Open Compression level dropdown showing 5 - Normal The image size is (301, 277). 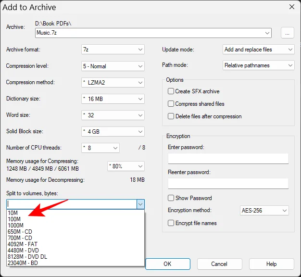113,66
